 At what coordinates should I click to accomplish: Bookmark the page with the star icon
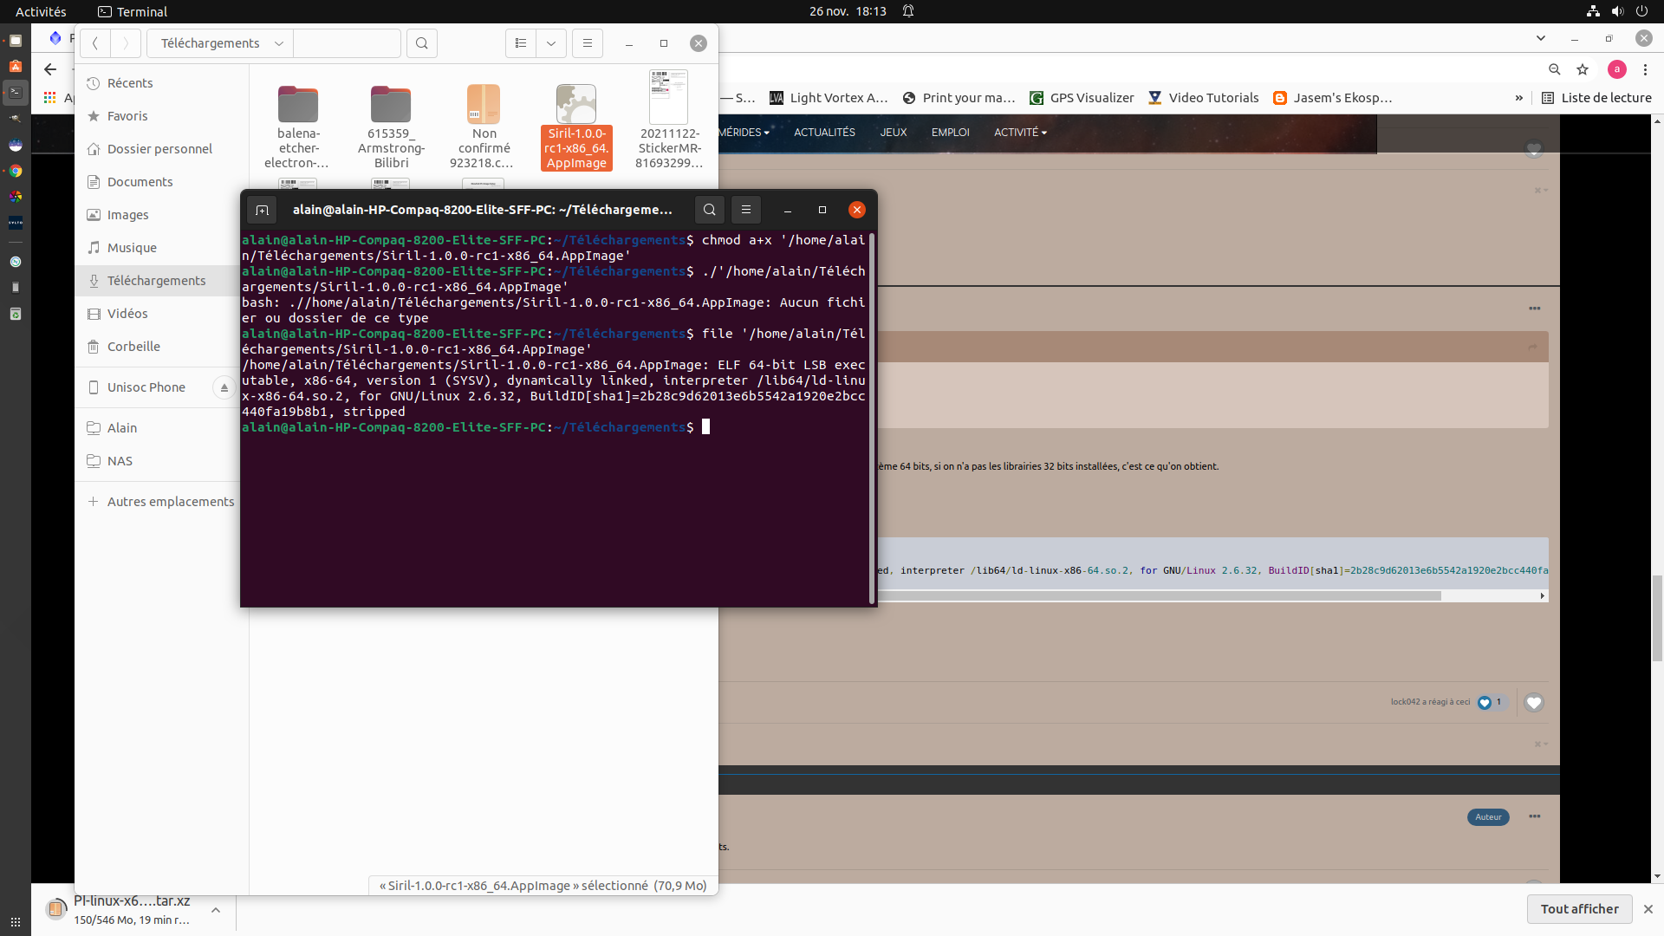1583,69
